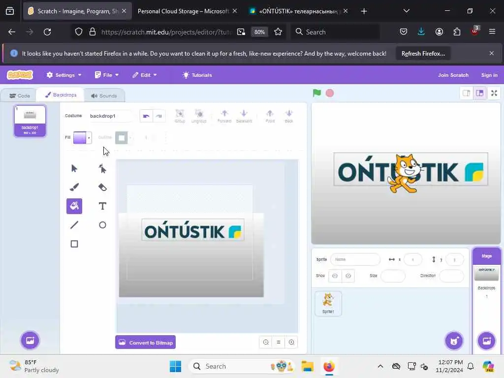
Task: Show sprite using the open eye button
Action: pos(335,276)
